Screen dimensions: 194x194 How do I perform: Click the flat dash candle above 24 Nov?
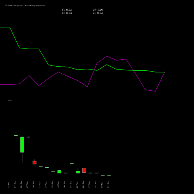point(72,163)
